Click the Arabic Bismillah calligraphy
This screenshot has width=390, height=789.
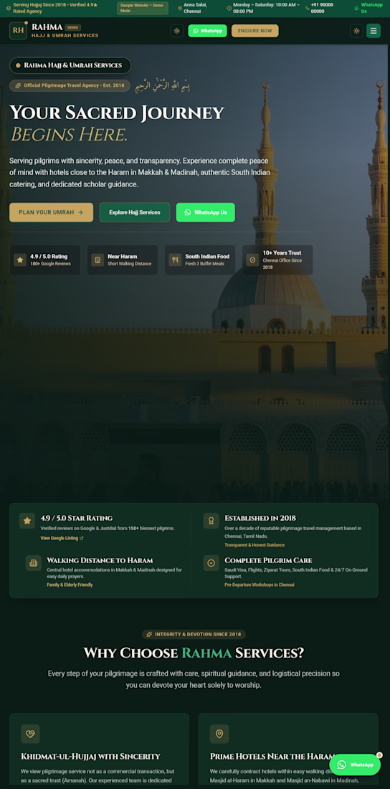click(x=163, y=85)
